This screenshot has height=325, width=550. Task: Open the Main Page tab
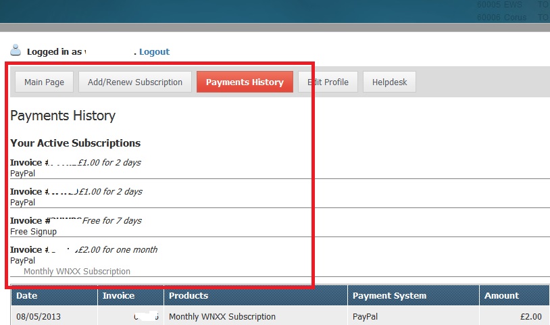click(x=44, y=82)
